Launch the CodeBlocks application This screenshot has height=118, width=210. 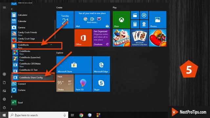[33, 52]
